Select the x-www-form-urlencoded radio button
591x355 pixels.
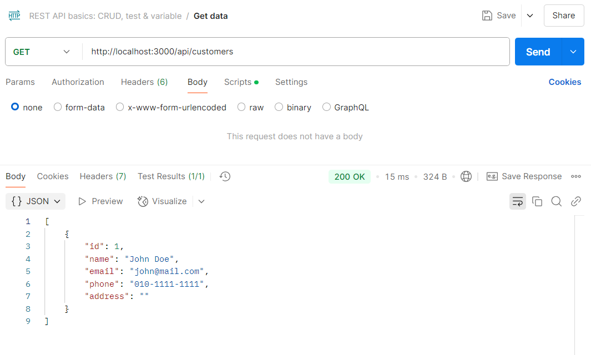[120, 107]
